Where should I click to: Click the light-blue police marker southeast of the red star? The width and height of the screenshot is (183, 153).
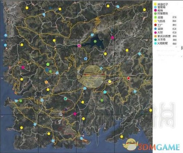(x=135, y=91)
